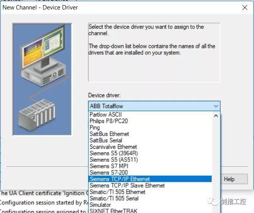Screen dimensions: 254x213
Task: Close the New Channel dialog
Action: pyautogui.click(x=244, y=7)
